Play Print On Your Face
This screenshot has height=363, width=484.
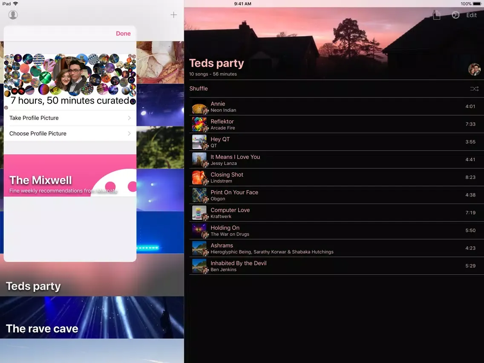click(x=337, y=195)
